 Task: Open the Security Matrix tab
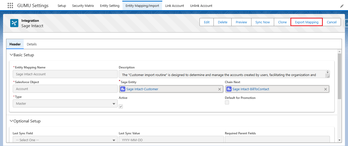(83, 6)
